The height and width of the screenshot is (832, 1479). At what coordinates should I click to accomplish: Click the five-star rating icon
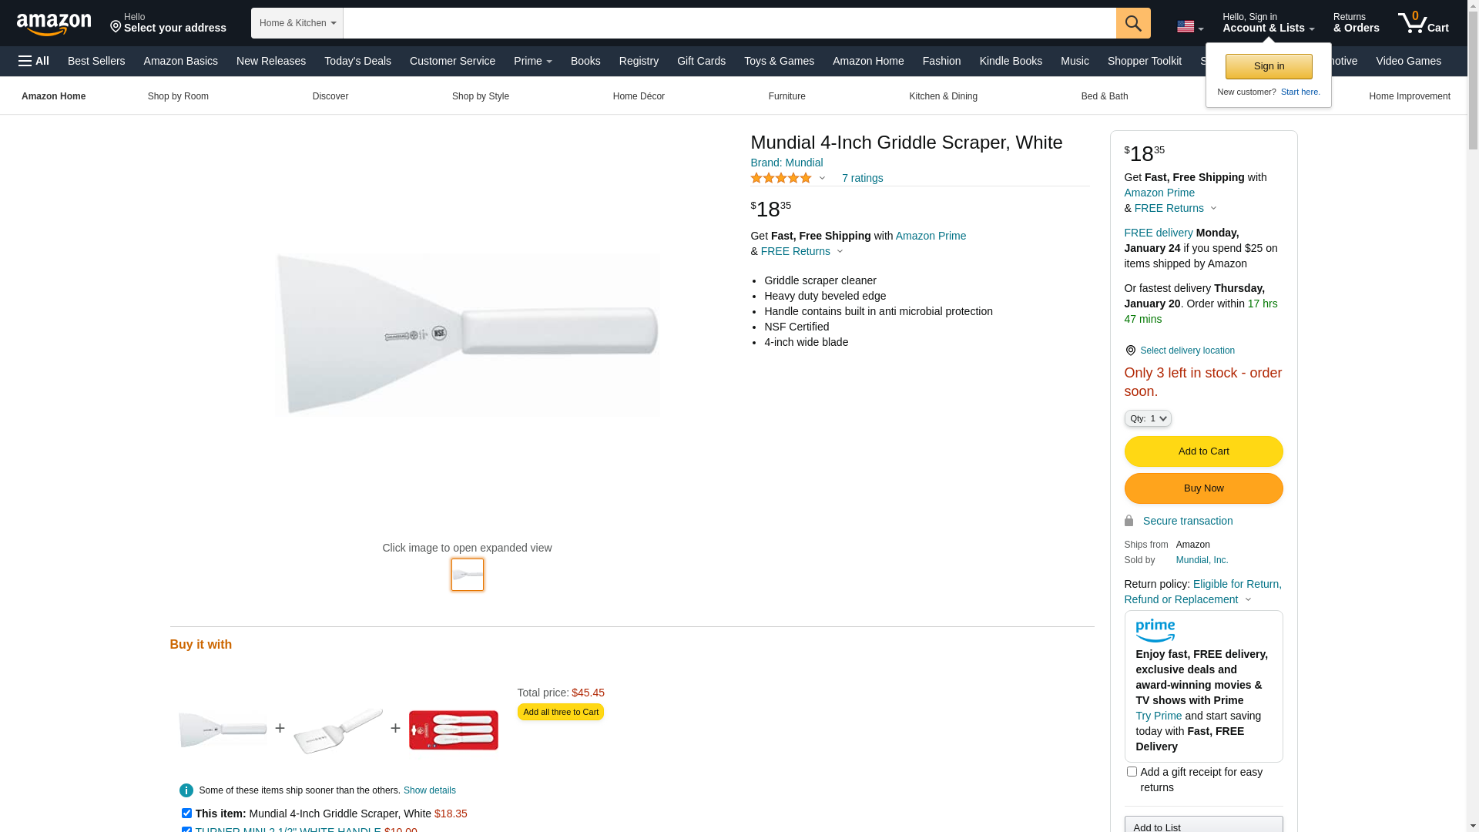pos(780,178)
